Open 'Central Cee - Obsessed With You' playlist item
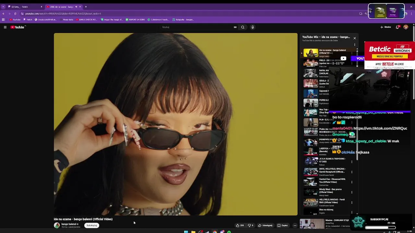 (x=327, y=182)
